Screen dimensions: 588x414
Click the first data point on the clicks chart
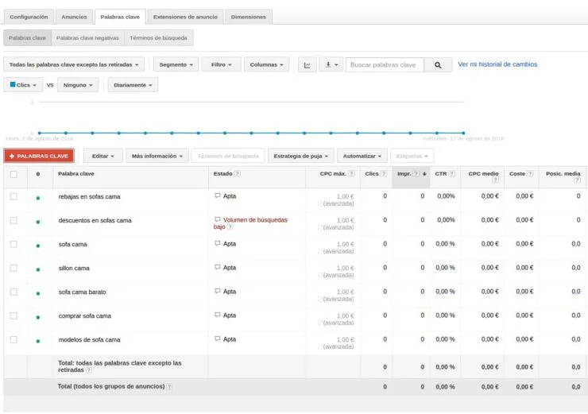(40, 133)
